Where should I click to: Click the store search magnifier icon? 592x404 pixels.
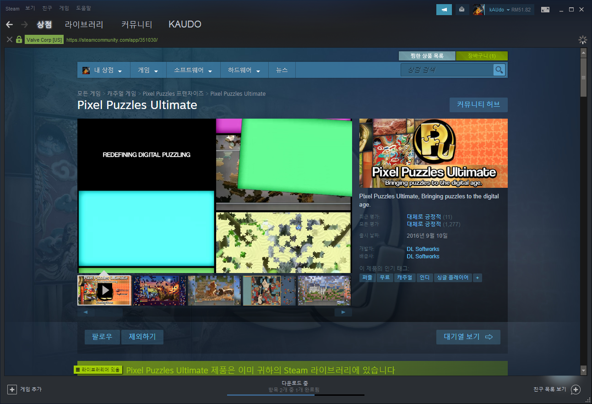click(x=499, y=70)
